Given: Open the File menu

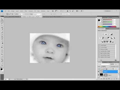Looking at the screenshot, I should coord(5,11).
